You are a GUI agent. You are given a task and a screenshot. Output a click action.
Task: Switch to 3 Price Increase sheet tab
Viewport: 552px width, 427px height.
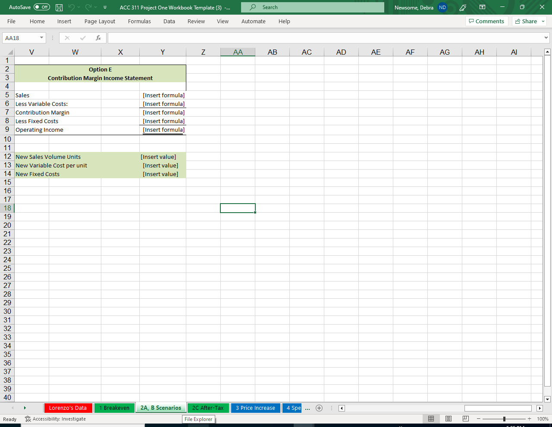(255, 408)
